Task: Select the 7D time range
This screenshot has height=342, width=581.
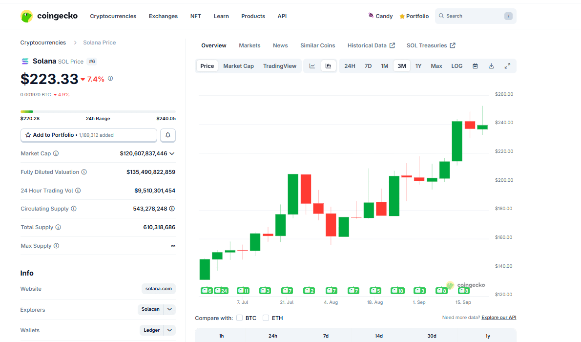Action: 368,66
